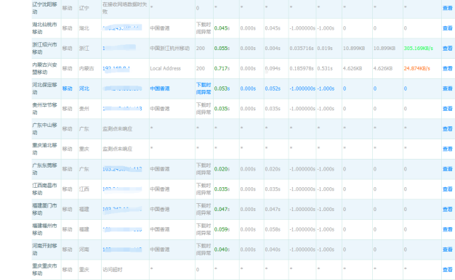Open 查看 link for 贵州毕节移动 row

(447, 109)
